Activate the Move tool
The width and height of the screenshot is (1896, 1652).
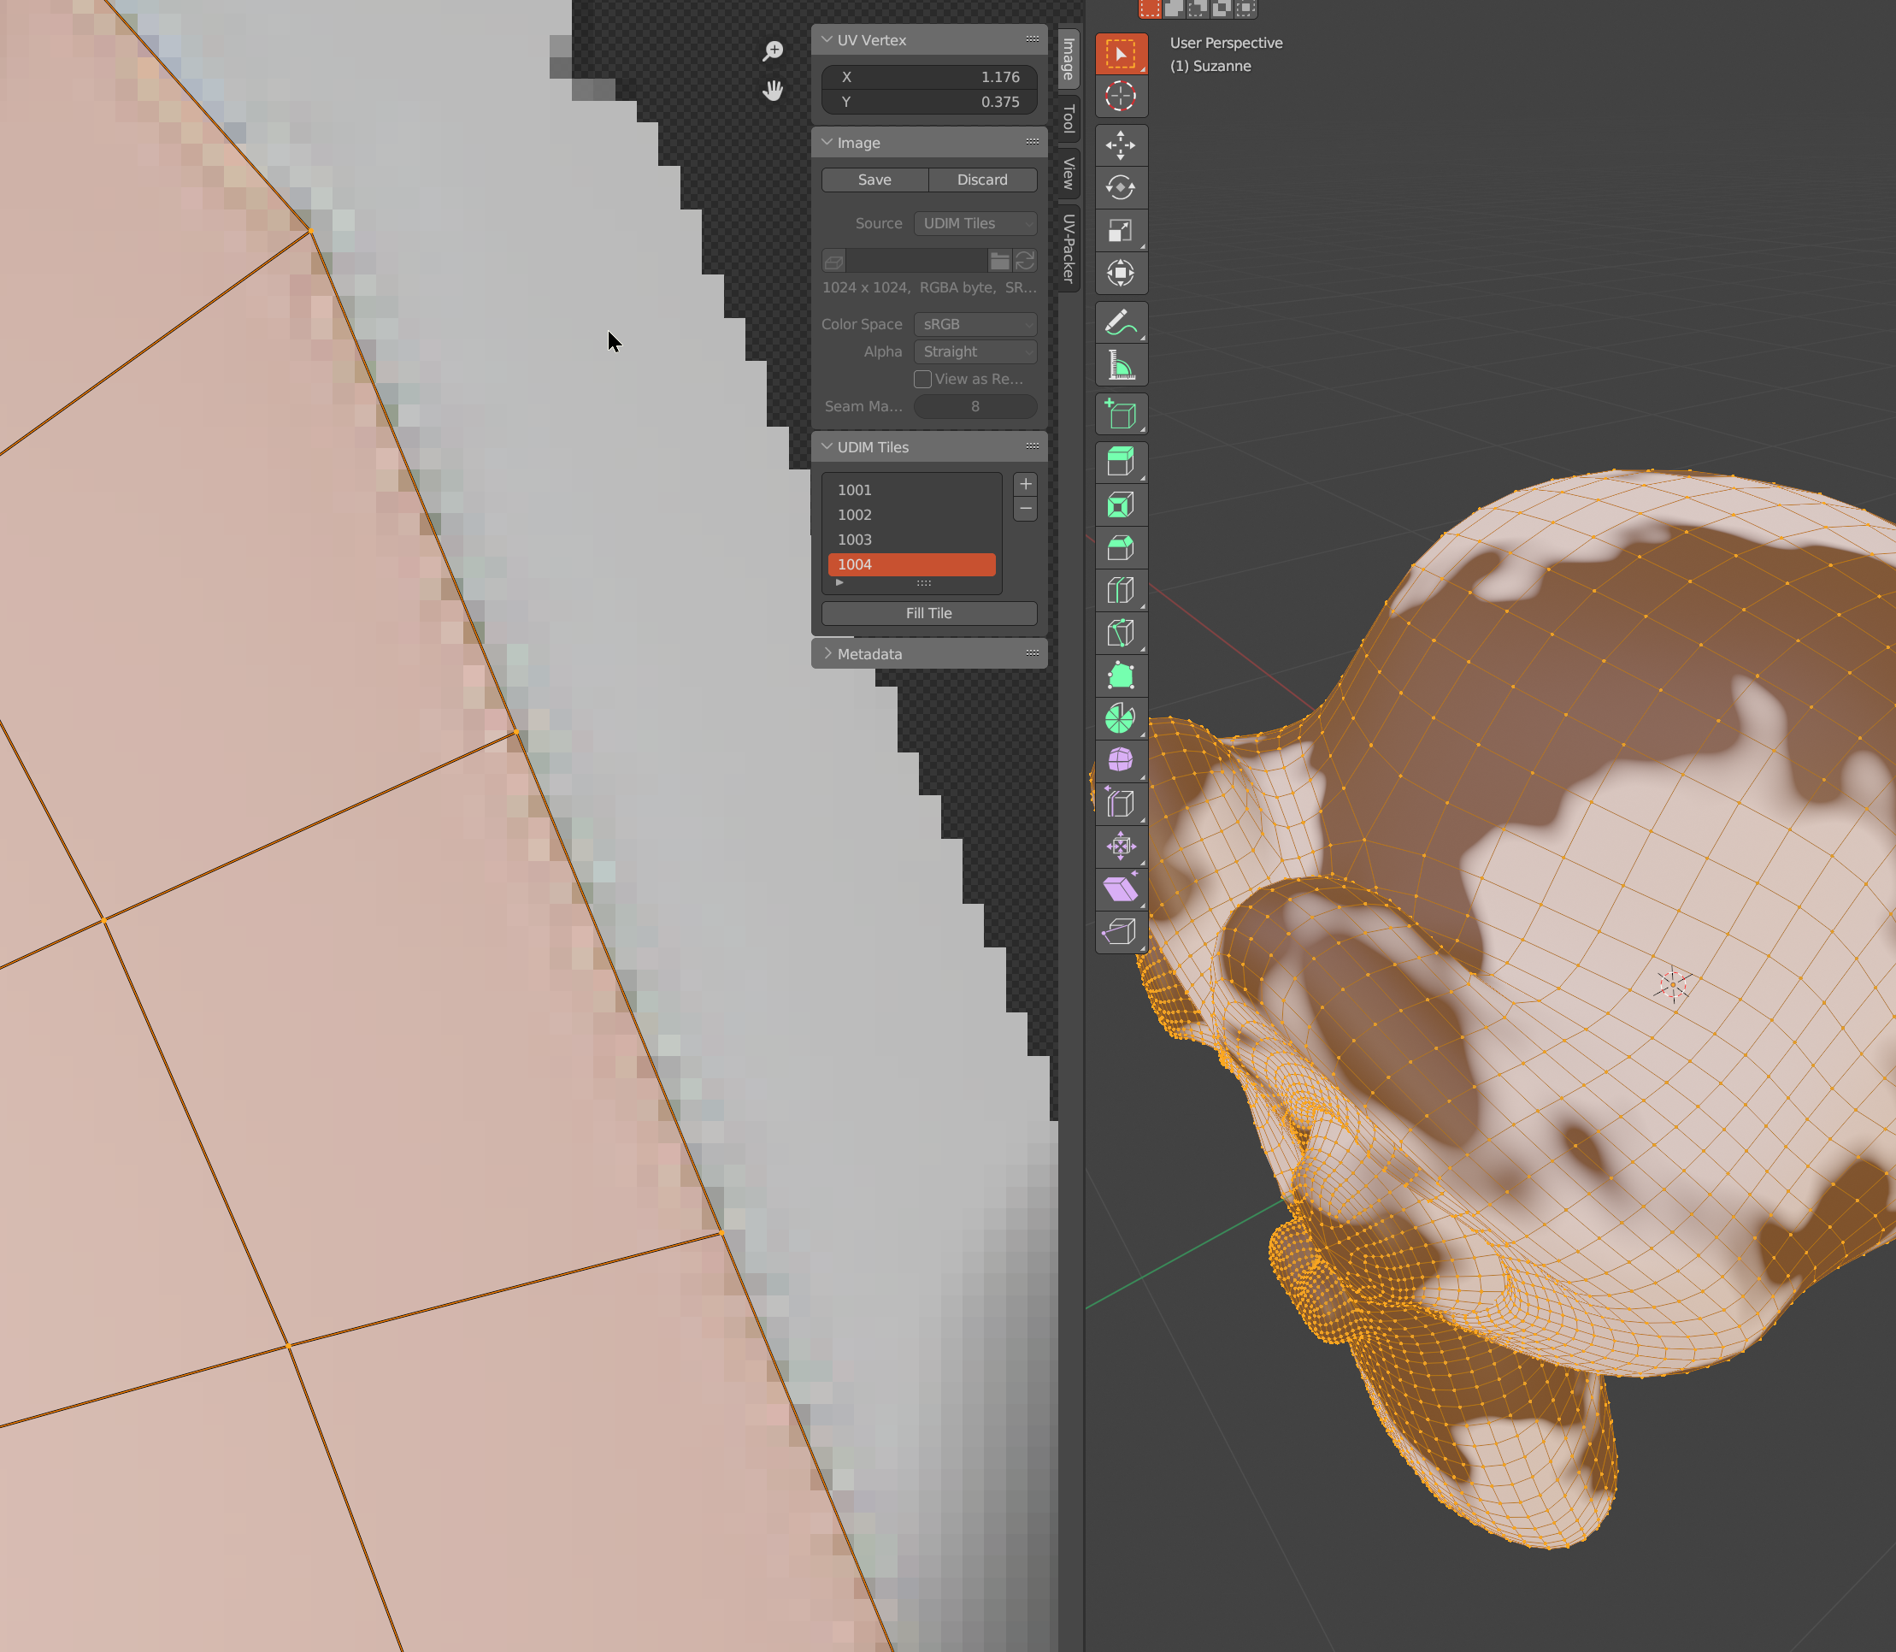pos(1120,145)
